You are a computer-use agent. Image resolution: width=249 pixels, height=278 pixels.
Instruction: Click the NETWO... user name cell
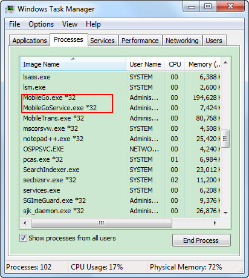[144, 149]
